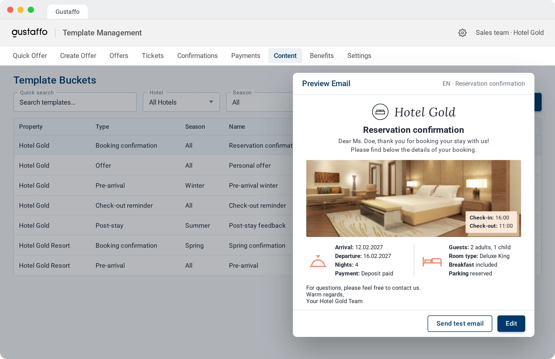Click the Summer season cell
This screenshot has height=359, width=555.
coord(198,225)
